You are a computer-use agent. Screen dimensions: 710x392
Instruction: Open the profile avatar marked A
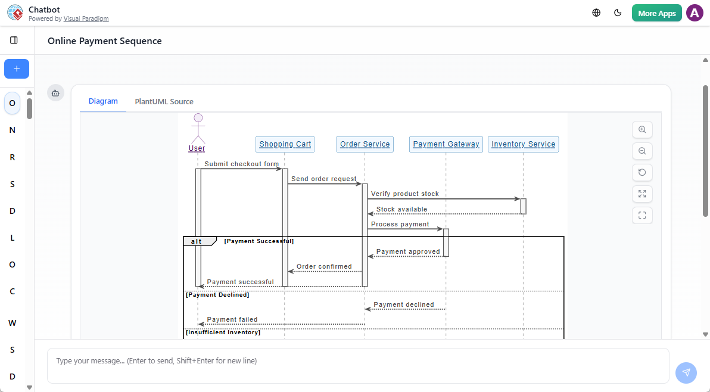pos(695,12)
